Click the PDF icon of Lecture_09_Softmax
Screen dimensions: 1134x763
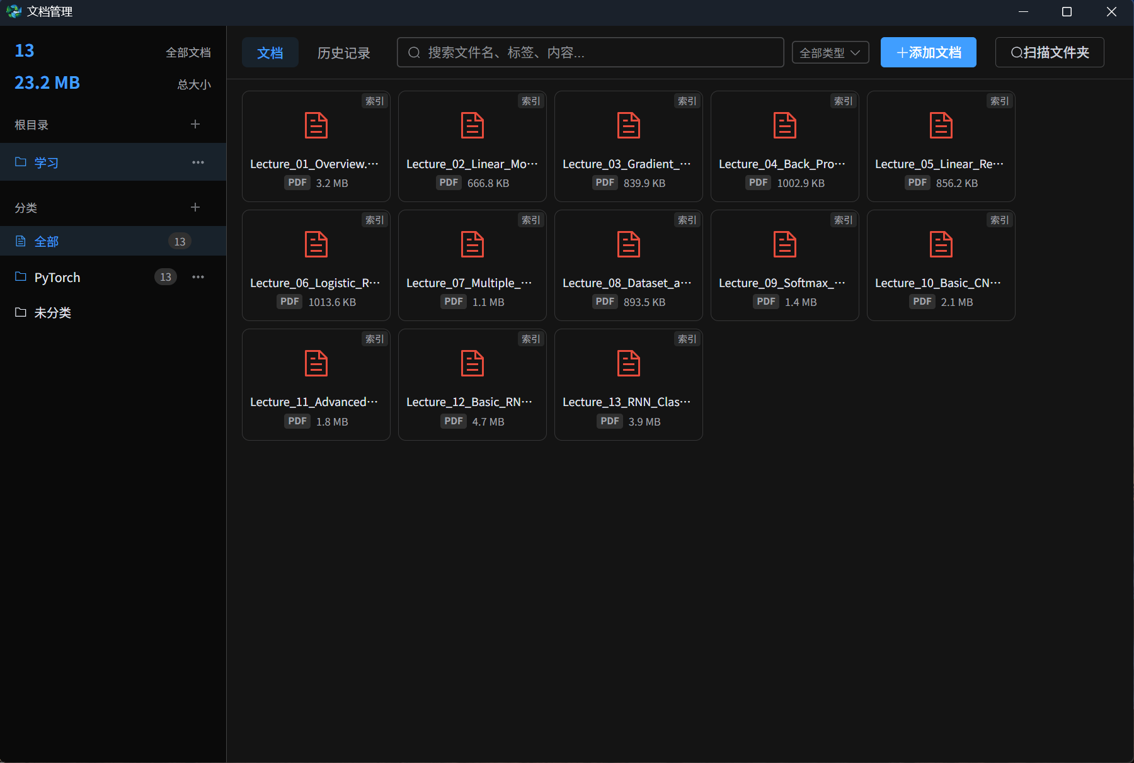pos(785,244)
